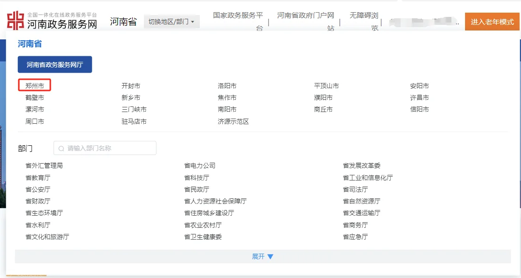Open 省民政厅 department

click(197, 189)
